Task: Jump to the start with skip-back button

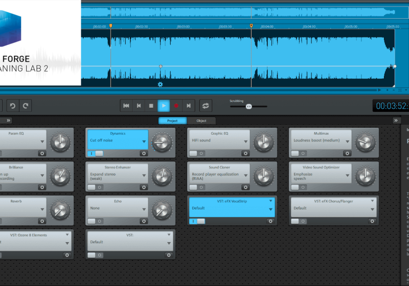Action: pos(126,106)
